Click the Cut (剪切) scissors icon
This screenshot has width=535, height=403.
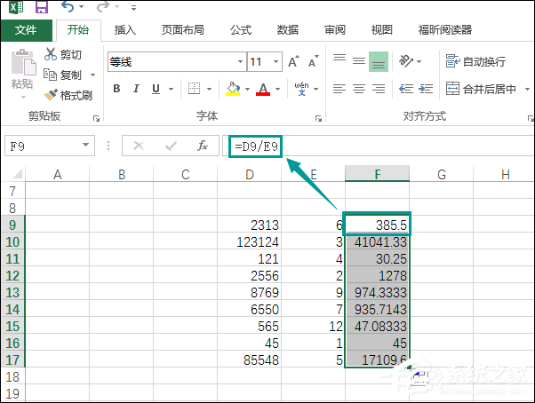click(x=51, y=55)
